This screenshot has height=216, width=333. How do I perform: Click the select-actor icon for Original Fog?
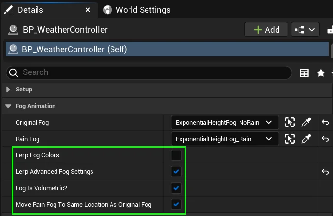tap(290, 123)
